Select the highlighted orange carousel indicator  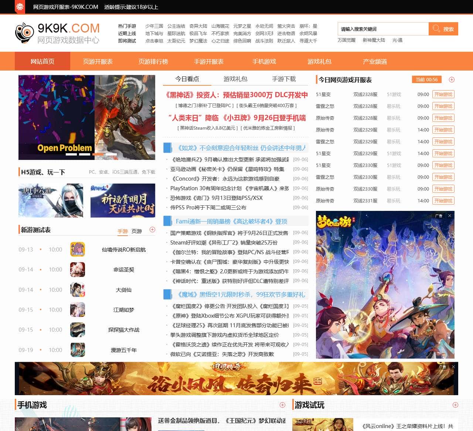[x=98, y=154]
